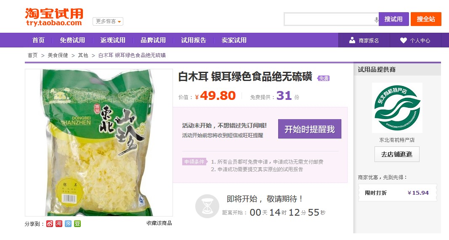The height and width of the screenshot is (240, 449).
Task: Click the 搜试用 search button
Action: [x=394, y=19]
